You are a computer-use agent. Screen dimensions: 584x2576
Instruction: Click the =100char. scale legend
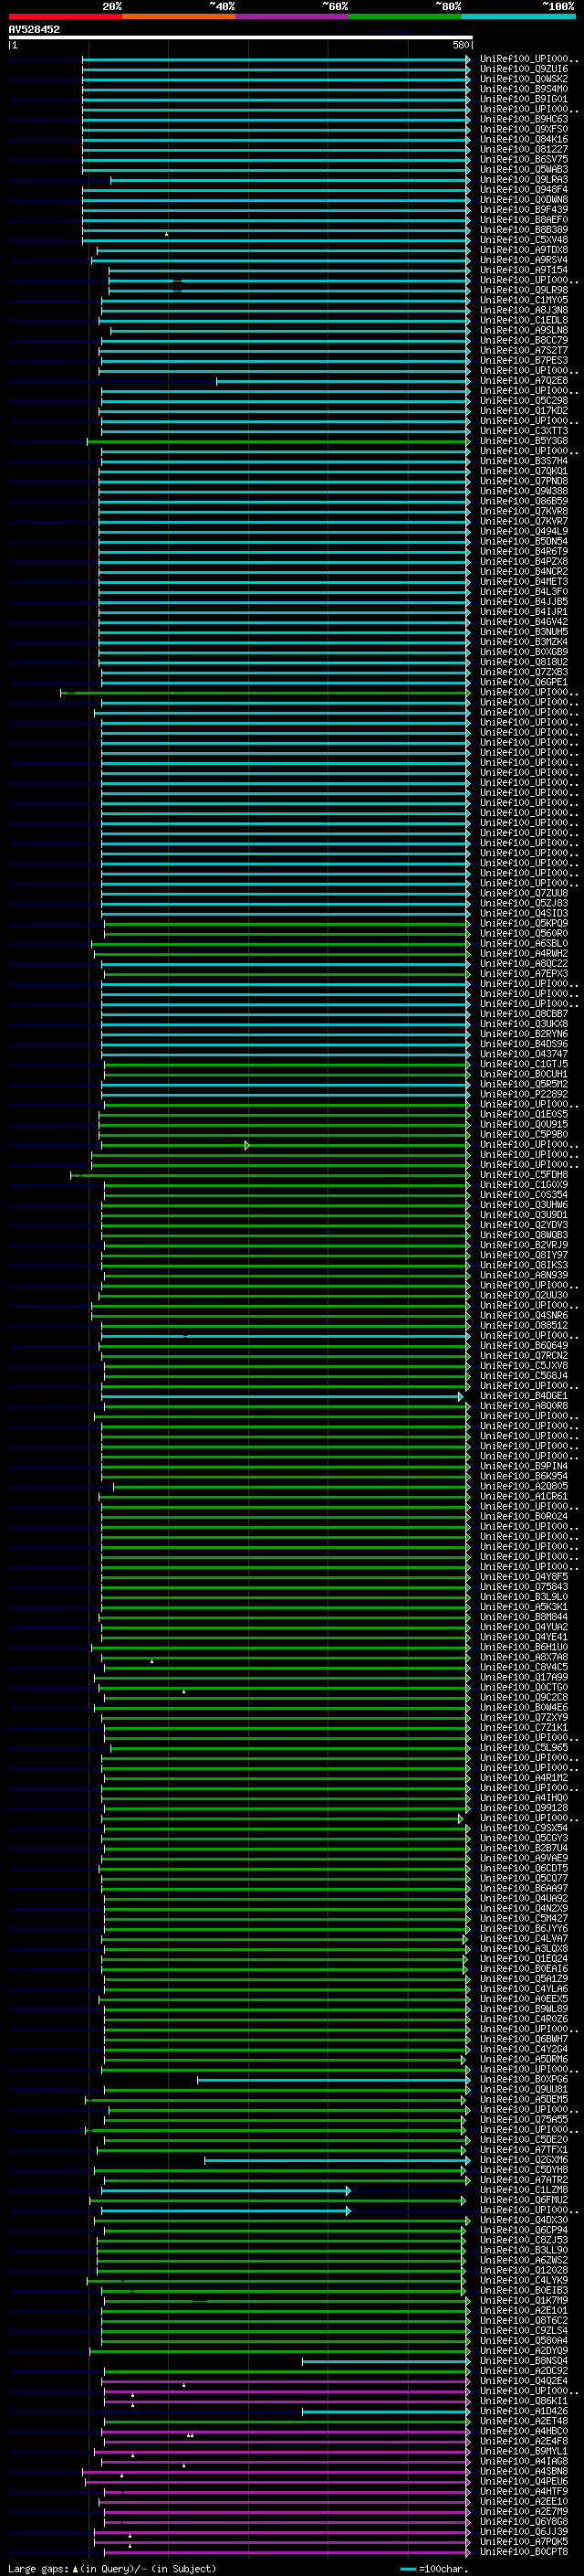pyautogui.click(x=435, y=2568)
